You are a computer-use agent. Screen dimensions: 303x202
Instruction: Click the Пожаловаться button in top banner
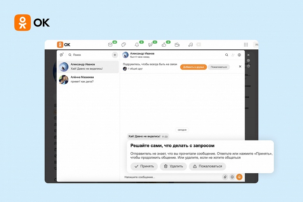pyautogui.click(x=219, y=67)
